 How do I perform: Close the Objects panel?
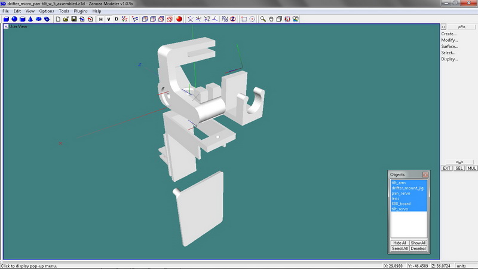425,175
